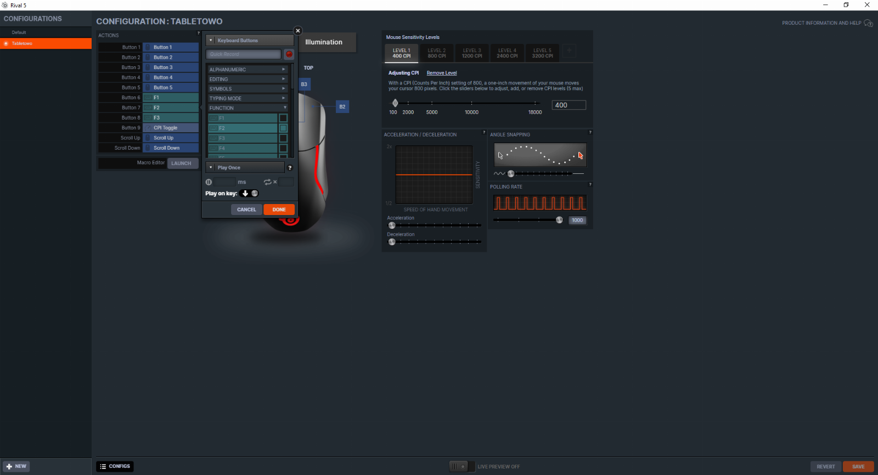
Task: Toggle the Play on key switch
Action: click(x=250, y=194)
